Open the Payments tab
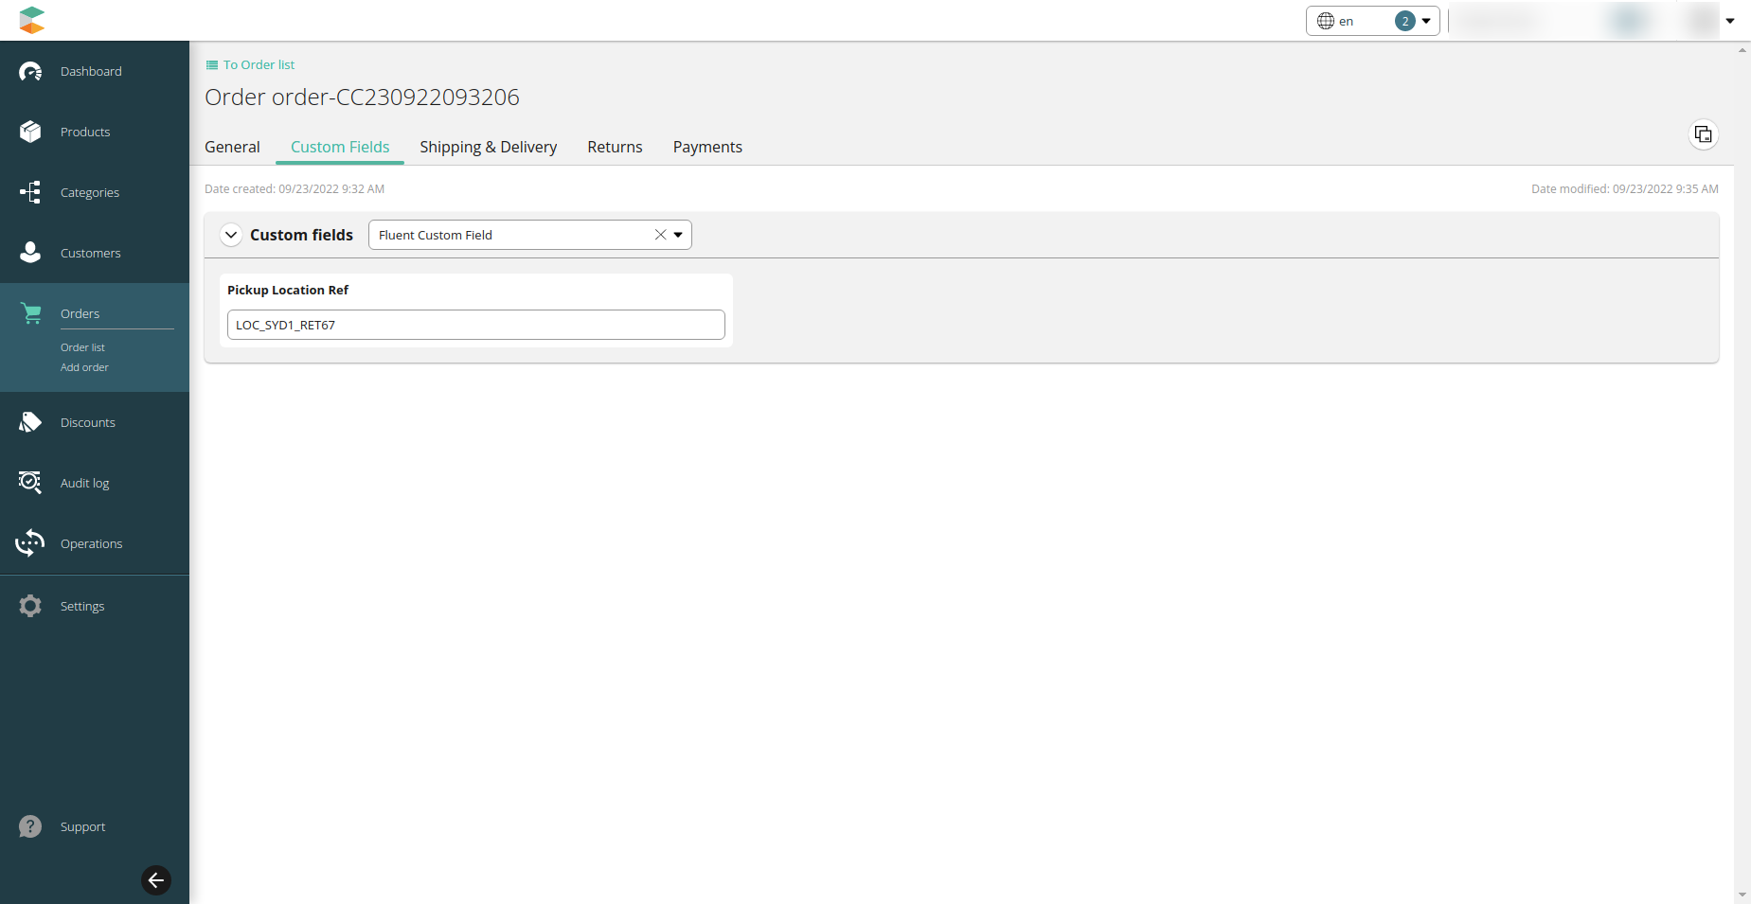 [x=707, y=147]
